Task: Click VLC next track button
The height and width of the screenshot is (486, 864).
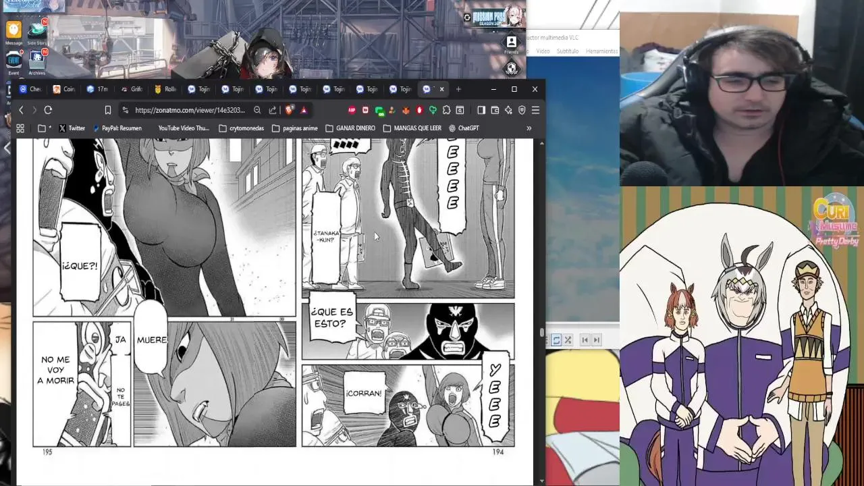Action: pos(597,340)
